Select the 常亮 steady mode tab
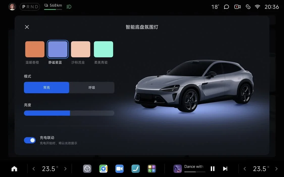This screenshot has width=284, height=177. (46, 88)
